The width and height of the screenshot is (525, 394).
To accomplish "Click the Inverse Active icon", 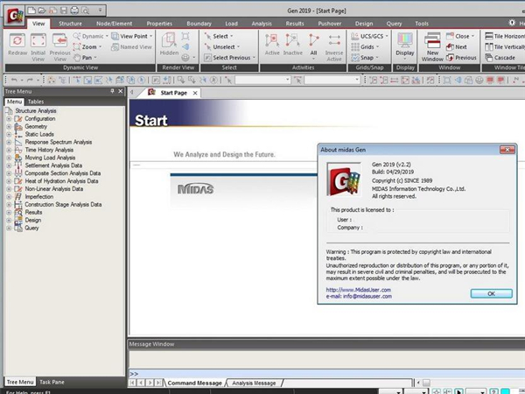I will pyautogui.click(x=334, y=42).
